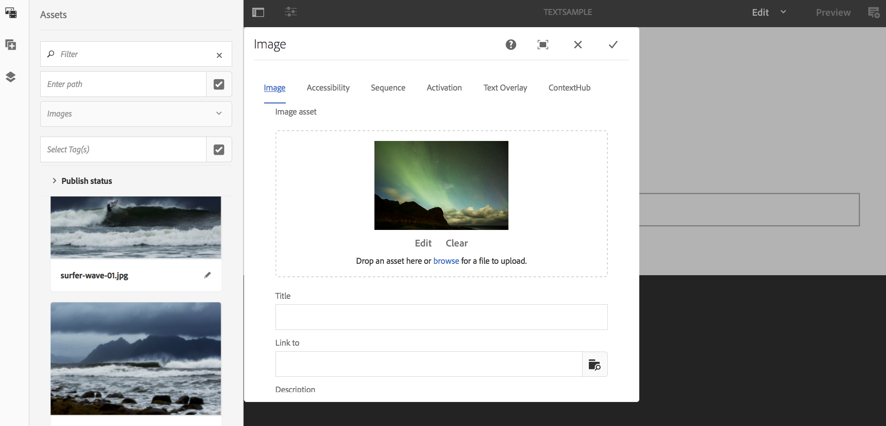Toggle the side panel icon in toolbar
The image size is (886, 426).
pyautogui.click(x=258, y=13)
